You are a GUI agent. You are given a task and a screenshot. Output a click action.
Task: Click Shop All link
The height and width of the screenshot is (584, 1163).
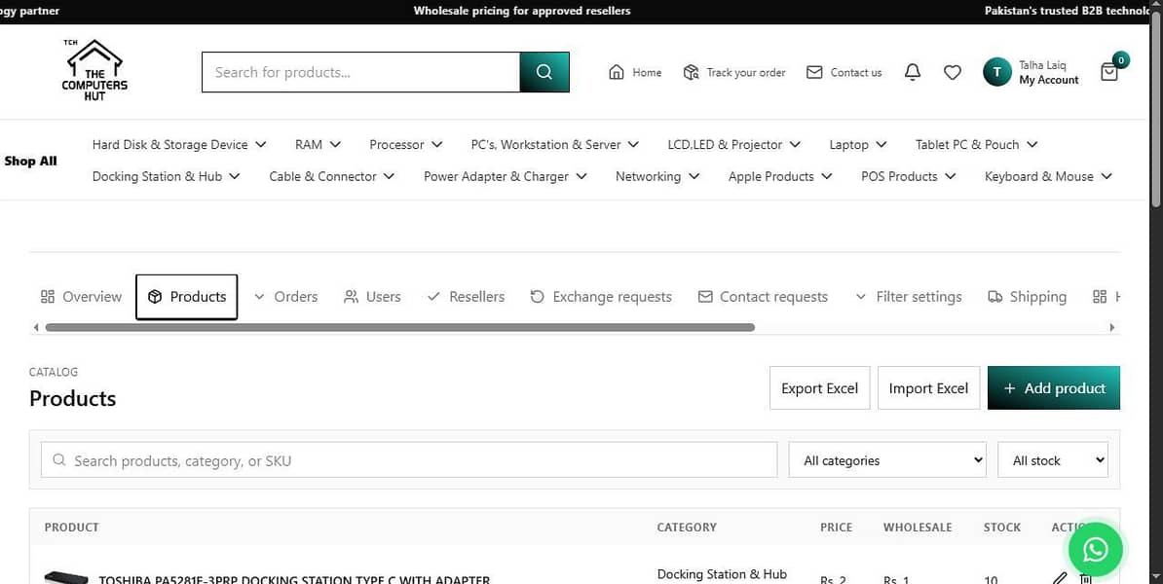[x=30, y=161]
